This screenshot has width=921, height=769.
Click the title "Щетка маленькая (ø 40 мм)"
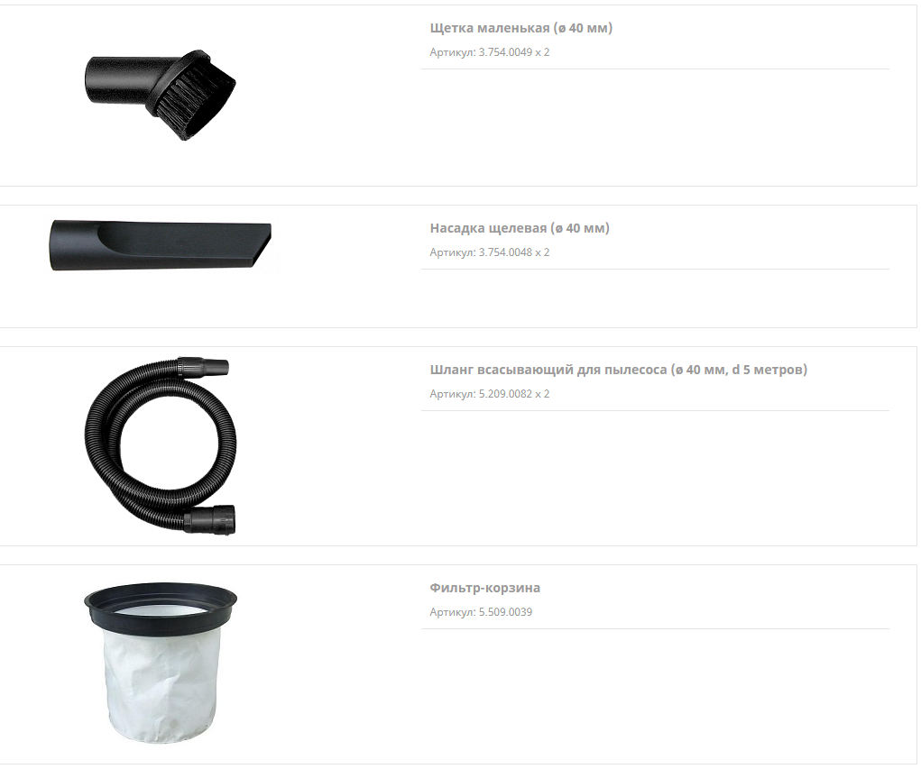pyautogui.click(x=521, y=28)
